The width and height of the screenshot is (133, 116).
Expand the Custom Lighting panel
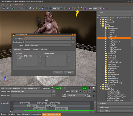[x=115, y=111]
